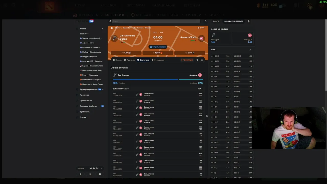The image size is (327, 184).
Task: Select the Статистика tab
Action: 143,60
